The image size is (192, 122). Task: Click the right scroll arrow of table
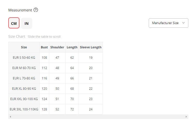pyautogui.click(x=187, y=117)
